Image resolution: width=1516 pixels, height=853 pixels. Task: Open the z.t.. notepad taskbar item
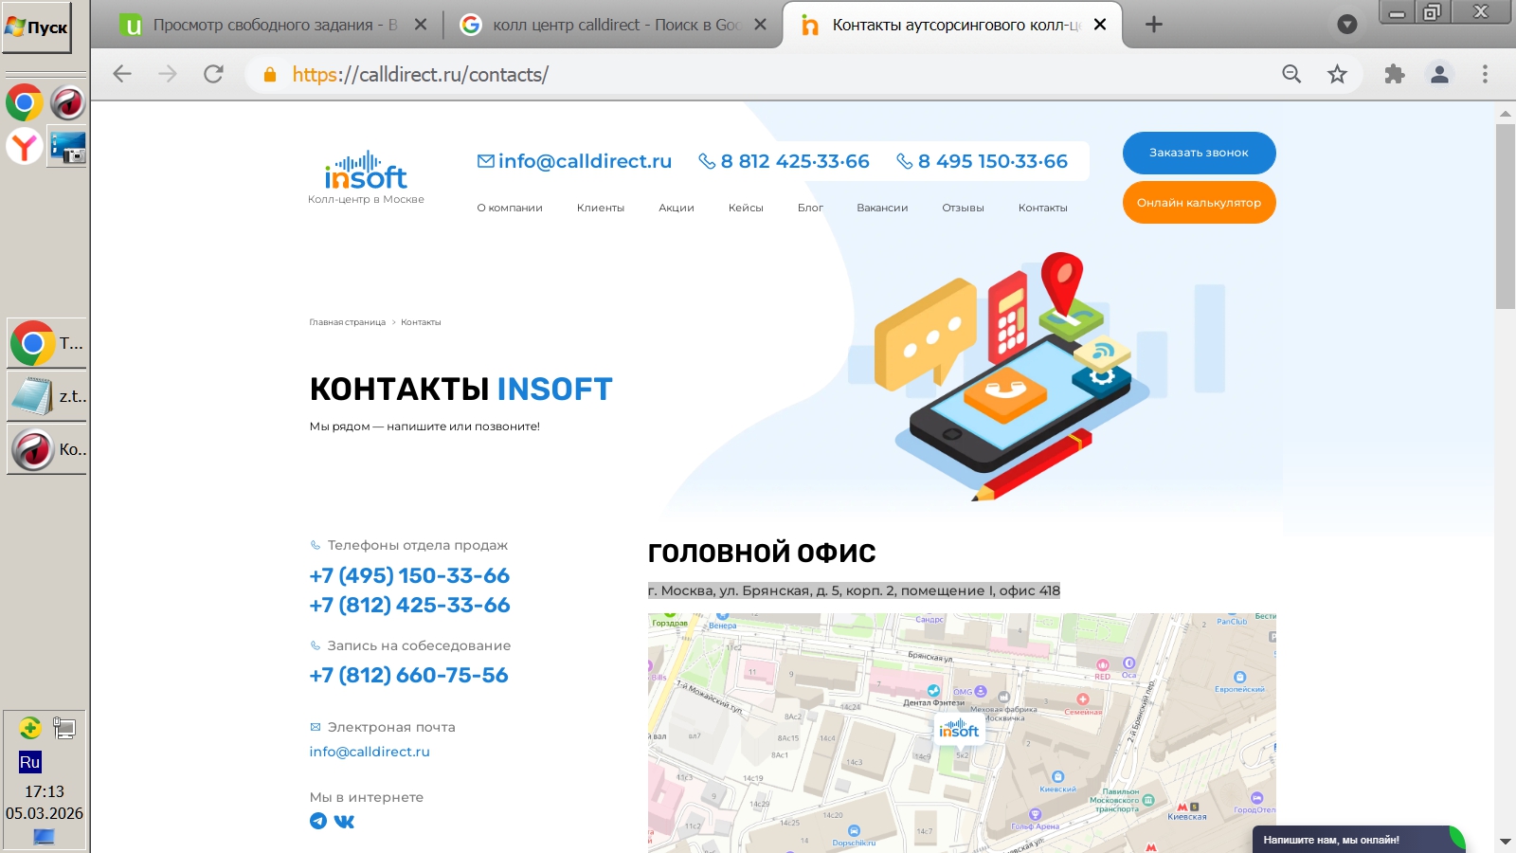(46, 396)
